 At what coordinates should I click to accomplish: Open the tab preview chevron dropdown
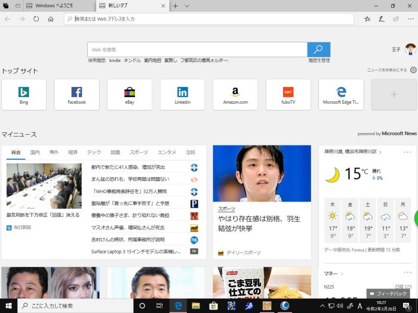point(187,6)
